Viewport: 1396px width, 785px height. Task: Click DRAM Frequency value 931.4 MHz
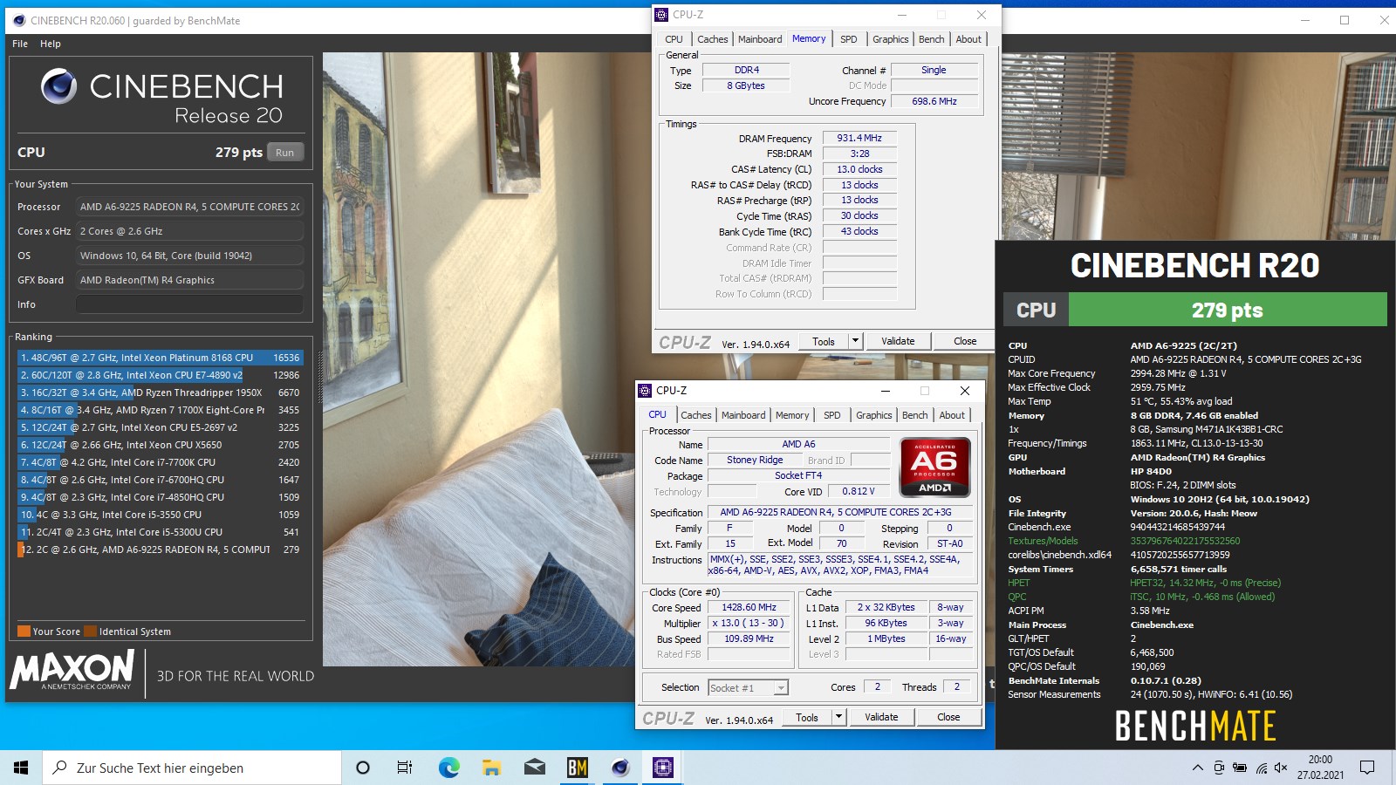tap(859, 138)
